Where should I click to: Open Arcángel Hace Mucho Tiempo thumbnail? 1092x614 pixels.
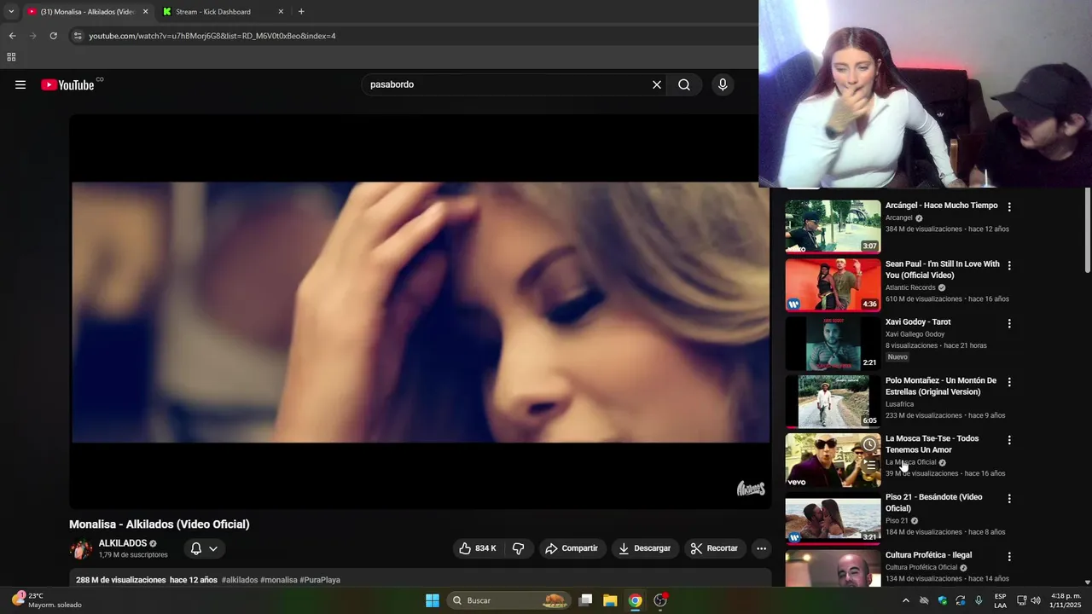pyautogui.click(x=833, y=227)
